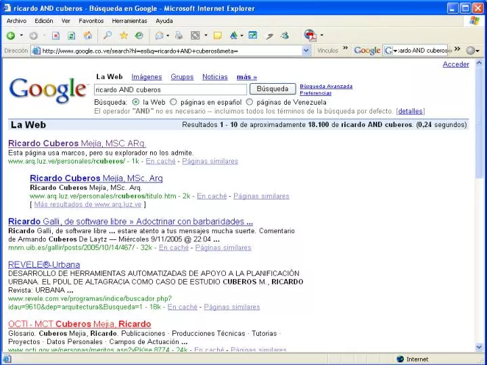The width and height of the screenshot is (487, 365).
Task: Open the Adobe PDF dropdown arrow
Action: [x=322, y=35]
